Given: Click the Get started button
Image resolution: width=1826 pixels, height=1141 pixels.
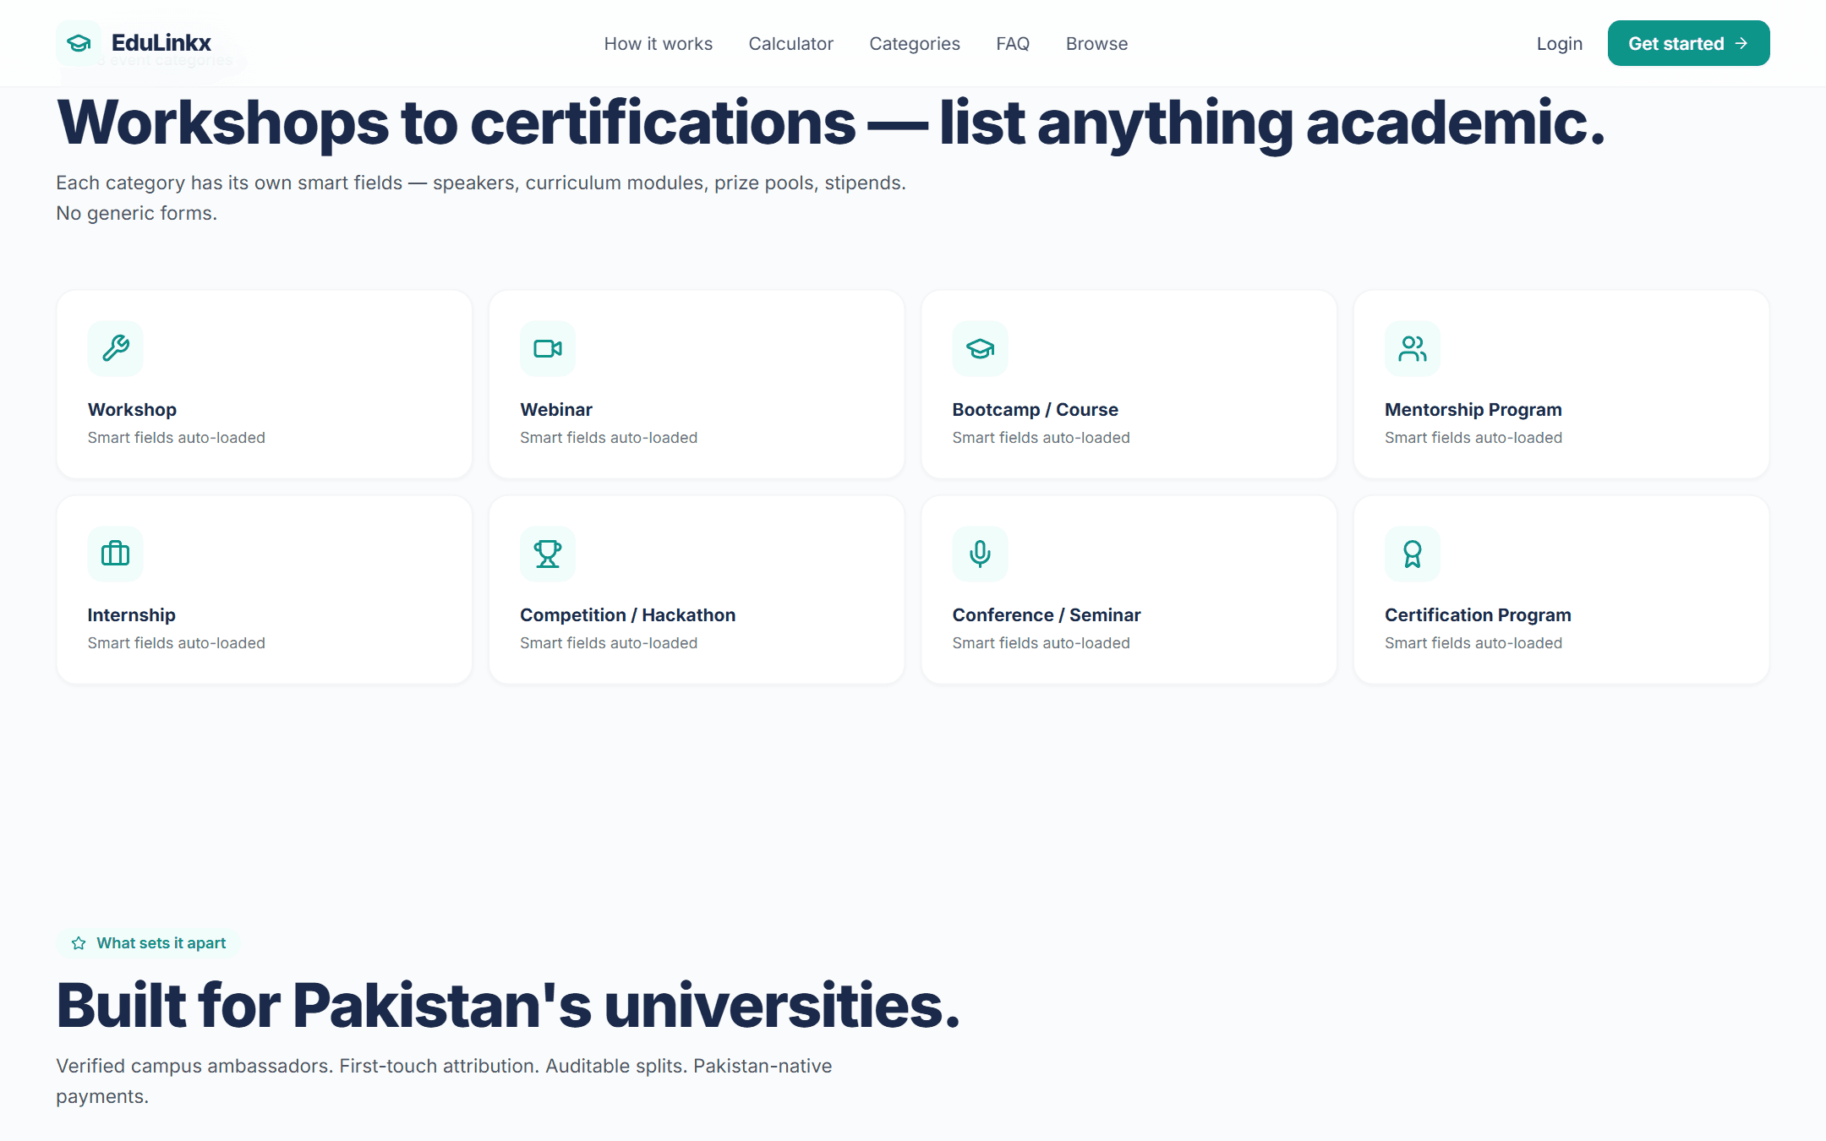Looking at the screenshot, I should pos(1688,43).
